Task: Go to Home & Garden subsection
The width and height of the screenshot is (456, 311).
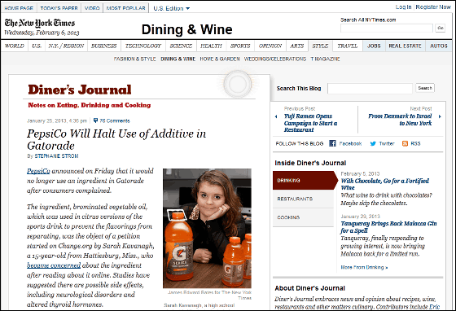Action: (x=220, y=59)
